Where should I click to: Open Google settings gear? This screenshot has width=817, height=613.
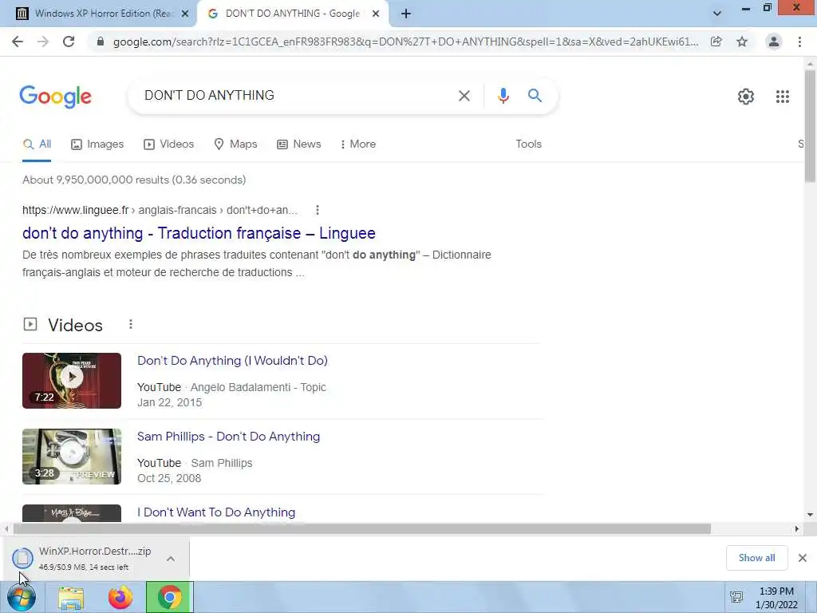[x=746, y=97]
